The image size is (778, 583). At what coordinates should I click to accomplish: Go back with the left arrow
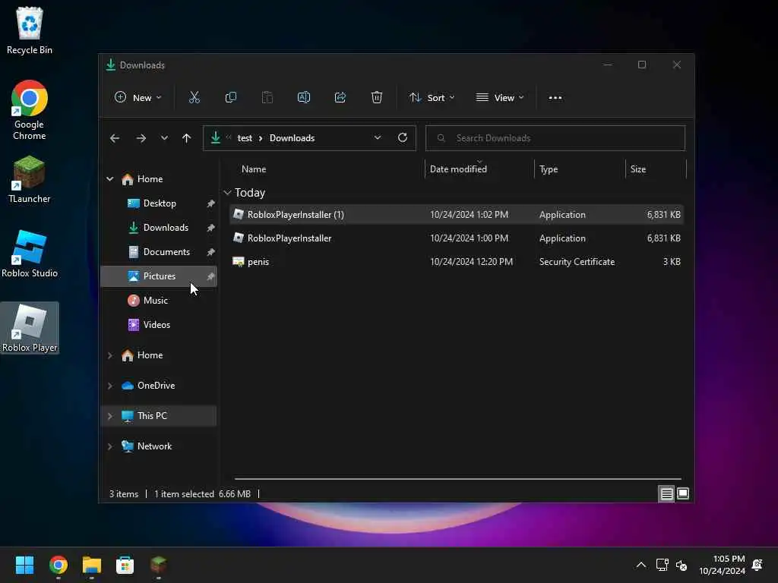point(115,138)
